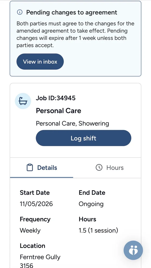
Task: Tap the bathtub Personal Care icon
Action: pyautogui.click(x=23, y=101)
